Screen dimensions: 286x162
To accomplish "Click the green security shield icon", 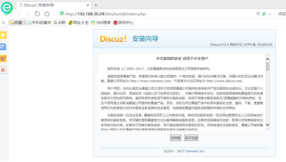I will [x=62, y=14].
